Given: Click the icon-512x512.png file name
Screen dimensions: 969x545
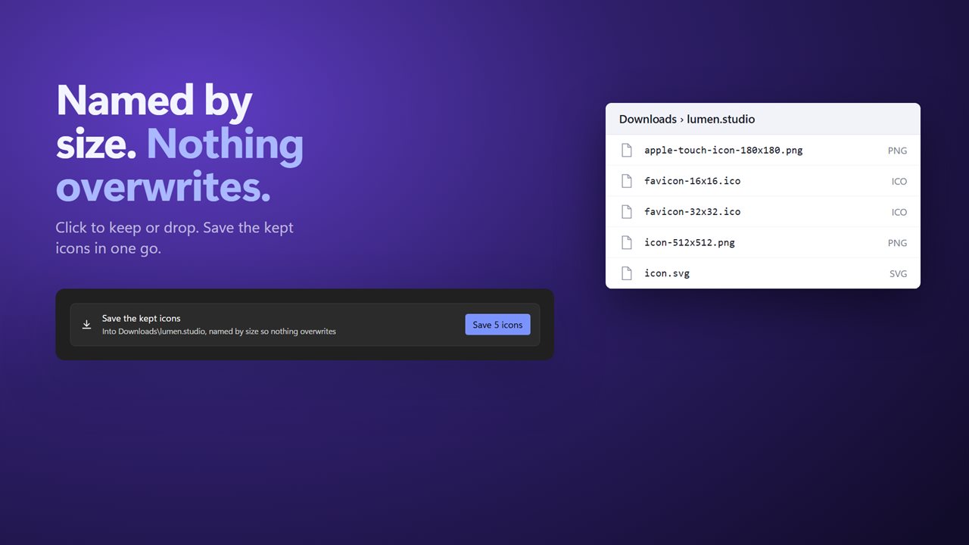Looking at the screenshot, I should 690,242.
